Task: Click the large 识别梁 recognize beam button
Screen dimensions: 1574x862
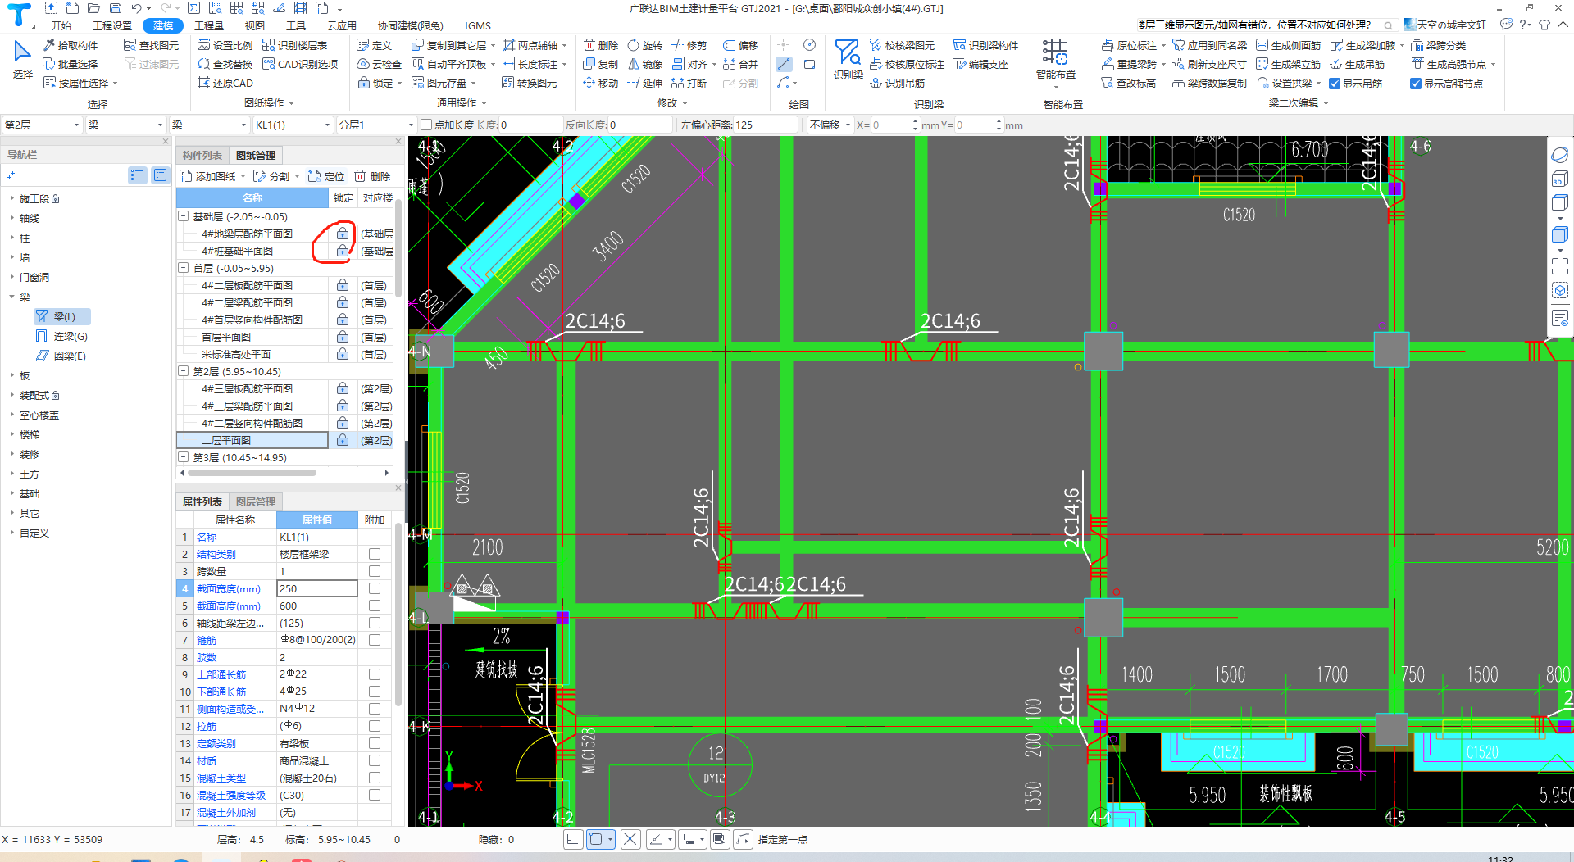Action: point(848,60)
